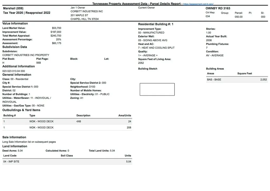Click the Building # column header
Viewport: 270px width, 191px height.
coord(9,115)
